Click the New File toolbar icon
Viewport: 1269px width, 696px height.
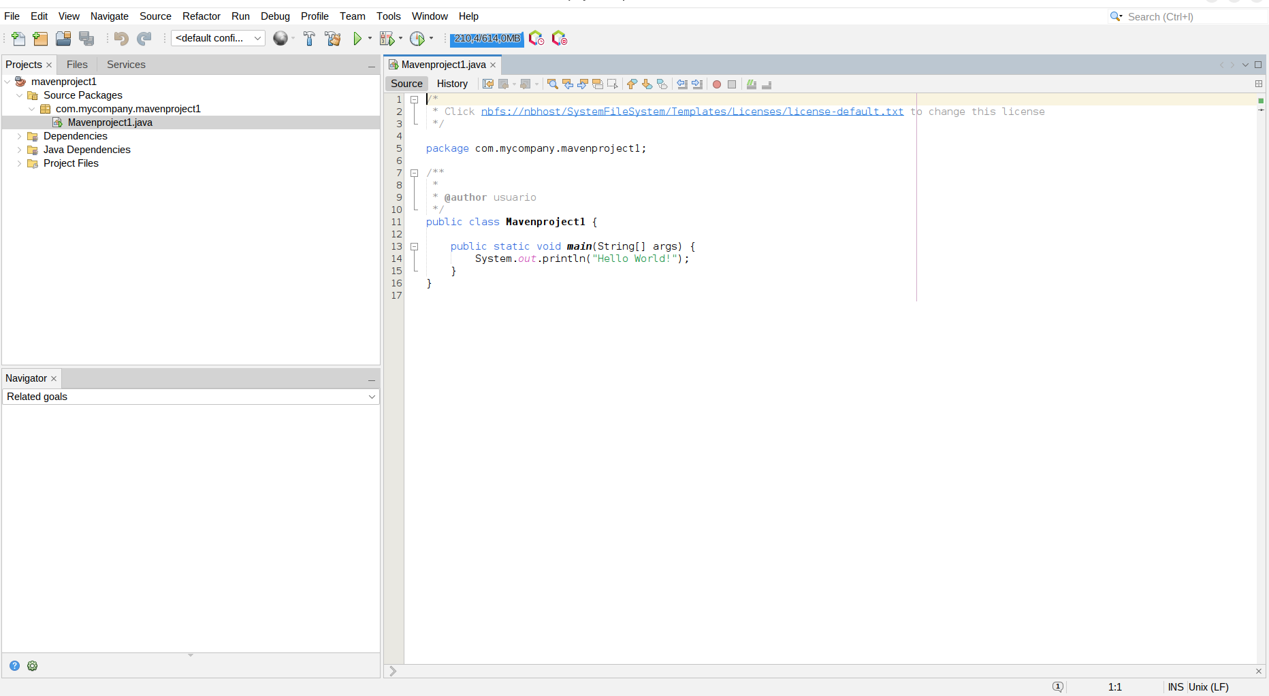tap(18, 39)
